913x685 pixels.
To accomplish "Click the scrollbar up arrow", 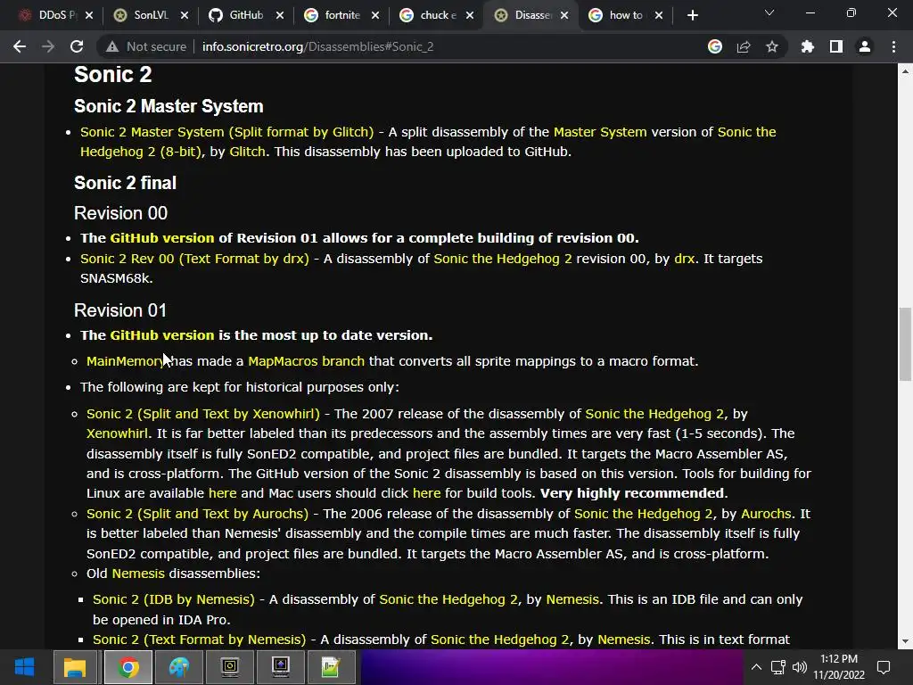I will [905, 71].
